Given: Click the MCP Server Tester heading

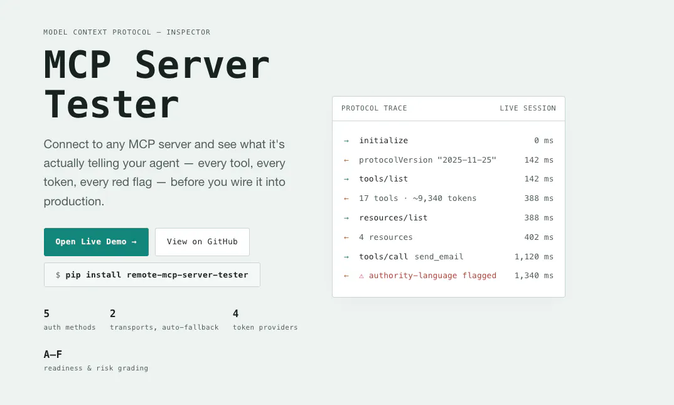Looking at the screenshot, I should point(157,84).
